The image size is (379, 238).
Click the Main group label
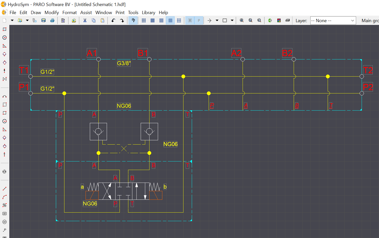tap(370, 21)
